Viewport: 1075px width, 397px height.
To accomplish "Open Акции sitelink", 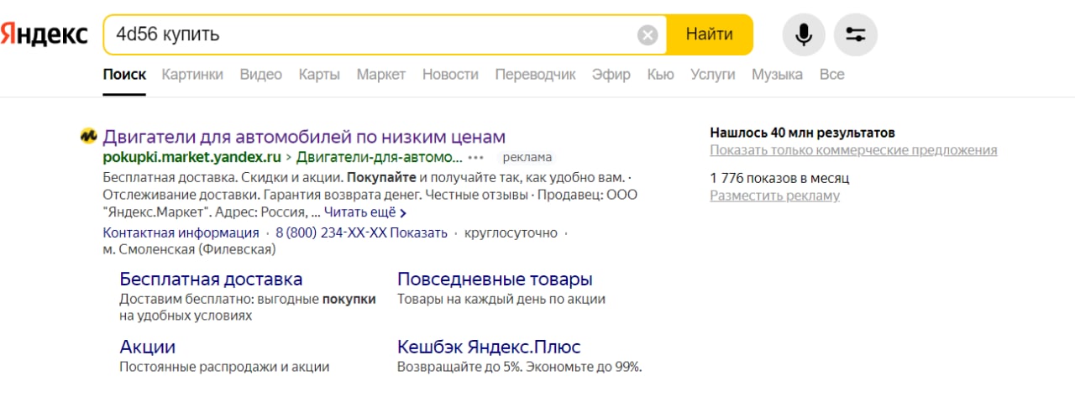I will point(148,347).
